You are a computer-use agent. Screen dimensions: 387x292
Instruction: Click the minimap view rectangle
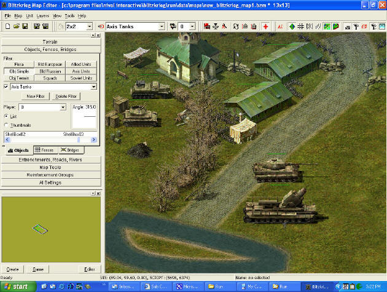click(x=40, y=229)
